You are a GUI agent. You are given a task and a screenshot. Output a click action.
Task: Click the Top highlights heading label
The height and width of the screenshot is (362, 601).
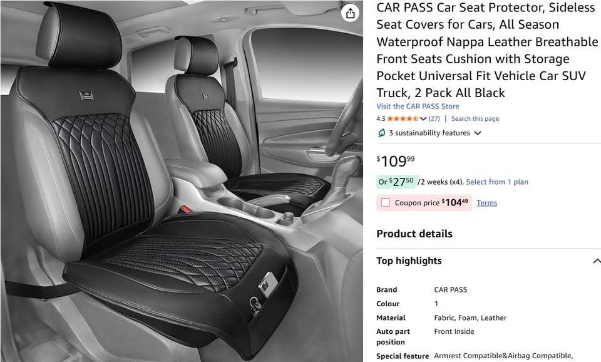[x=409, y=261]
